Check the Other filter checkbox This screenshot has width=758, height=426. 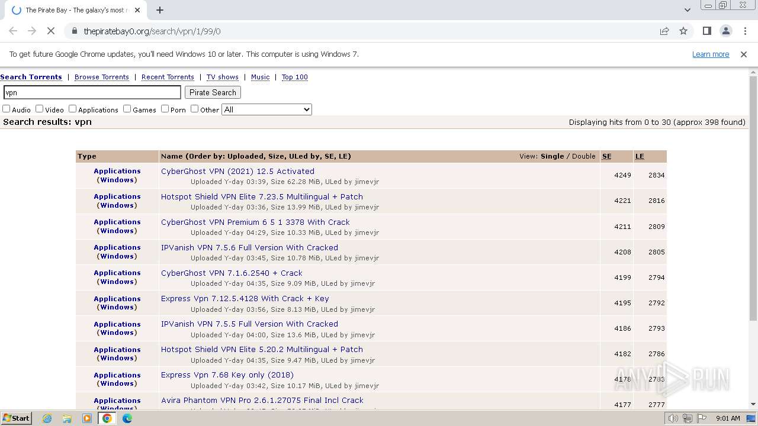[195, 109]
